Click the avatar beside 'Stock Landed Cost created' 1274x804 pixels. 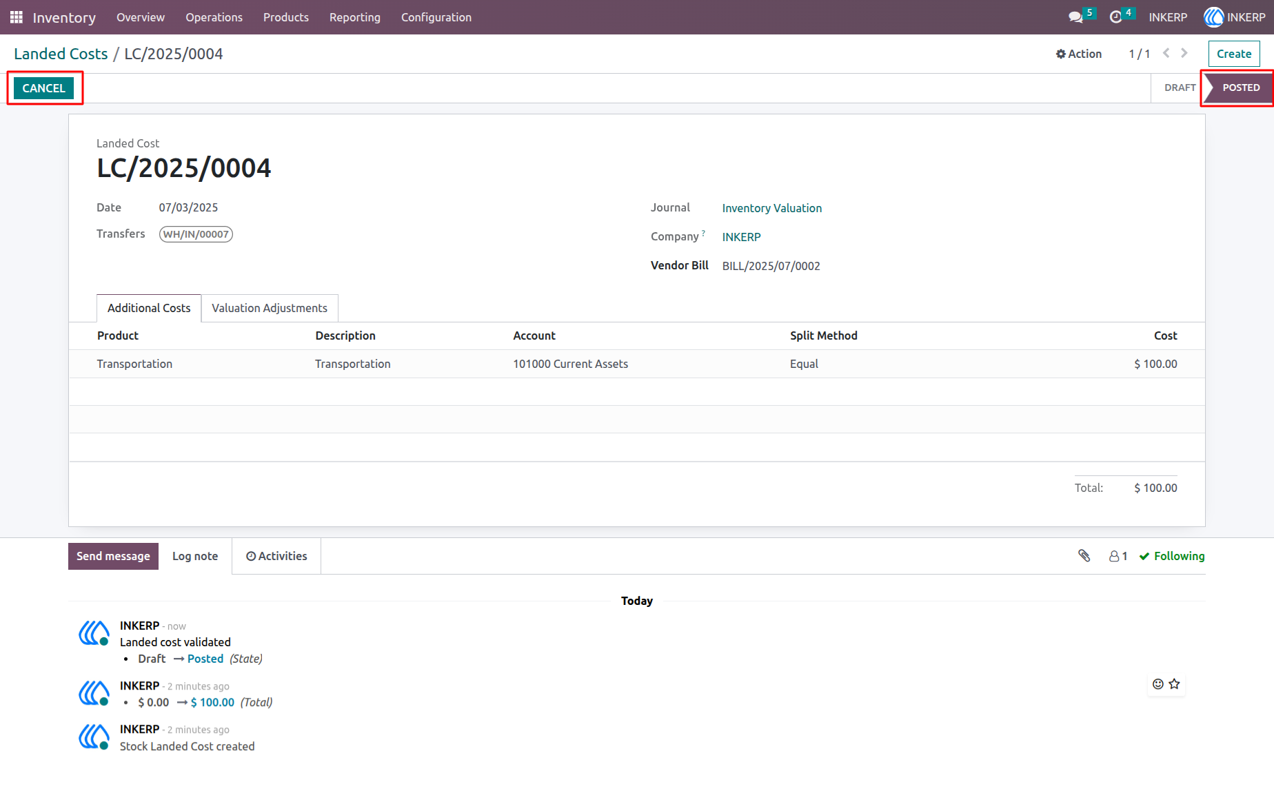coord(94,737)
